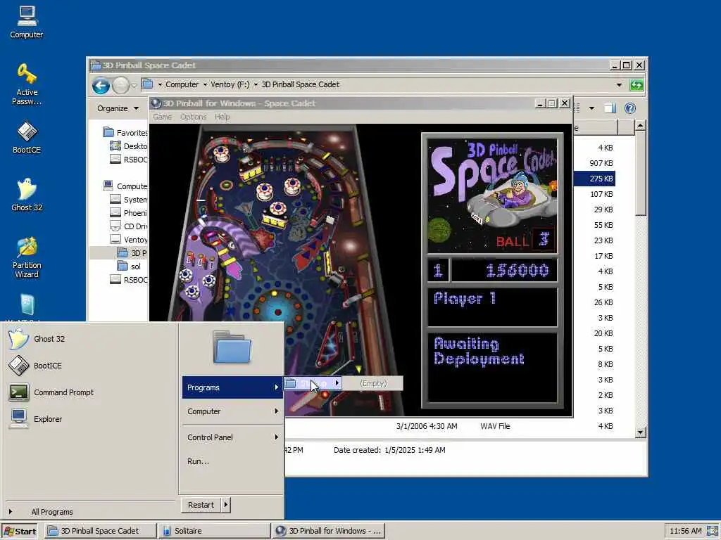Toggle the preview pane icon in Explorer

tap(610, 108)
